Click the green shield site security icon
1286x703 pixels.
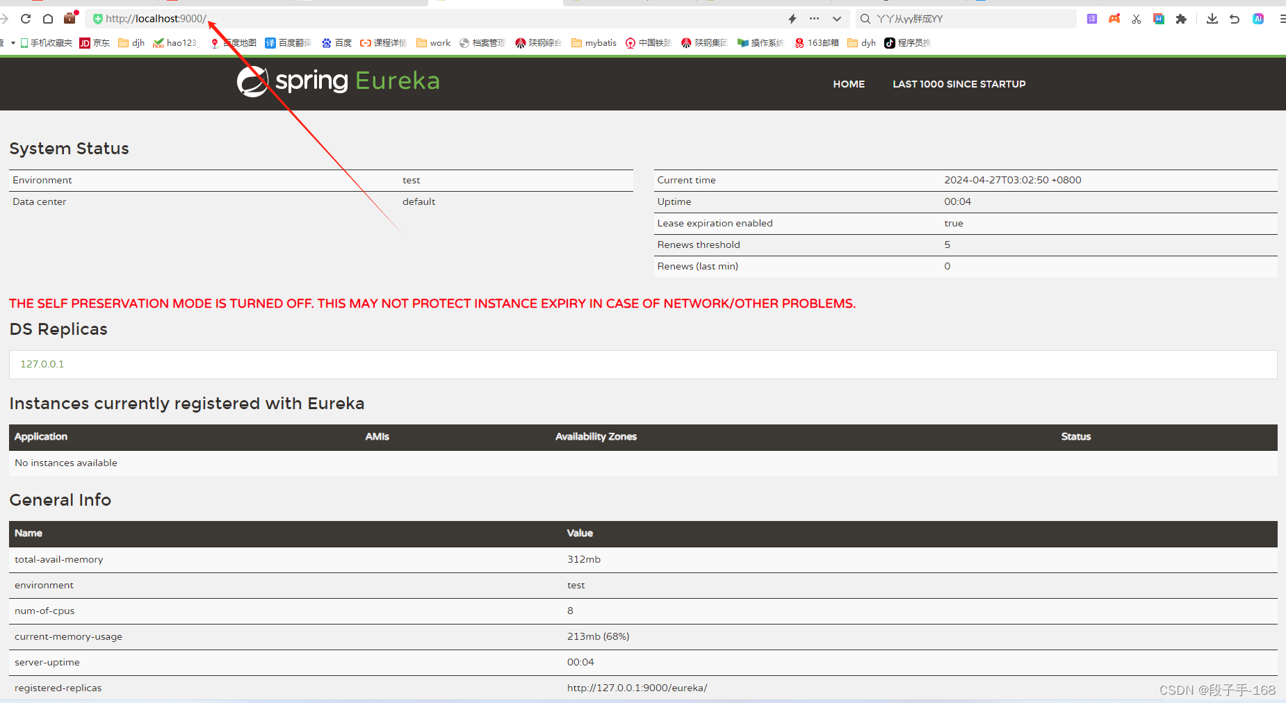pos(98,19)
